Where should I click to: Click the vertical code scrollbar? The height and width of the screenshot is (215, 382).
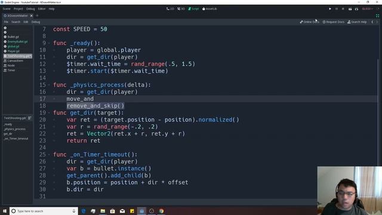pyautogui.click(x=378, y=112)
